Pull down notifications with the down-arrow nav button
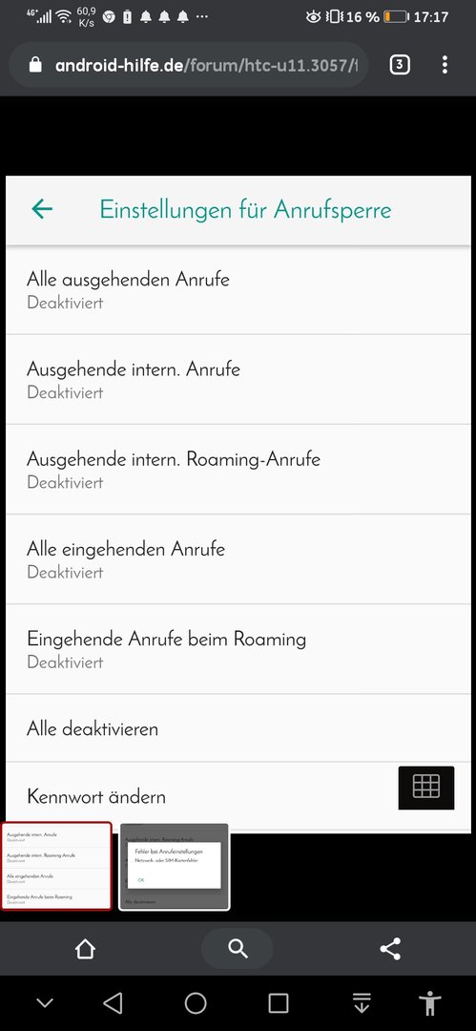The image size is (476, 1031). [361, 1003]
